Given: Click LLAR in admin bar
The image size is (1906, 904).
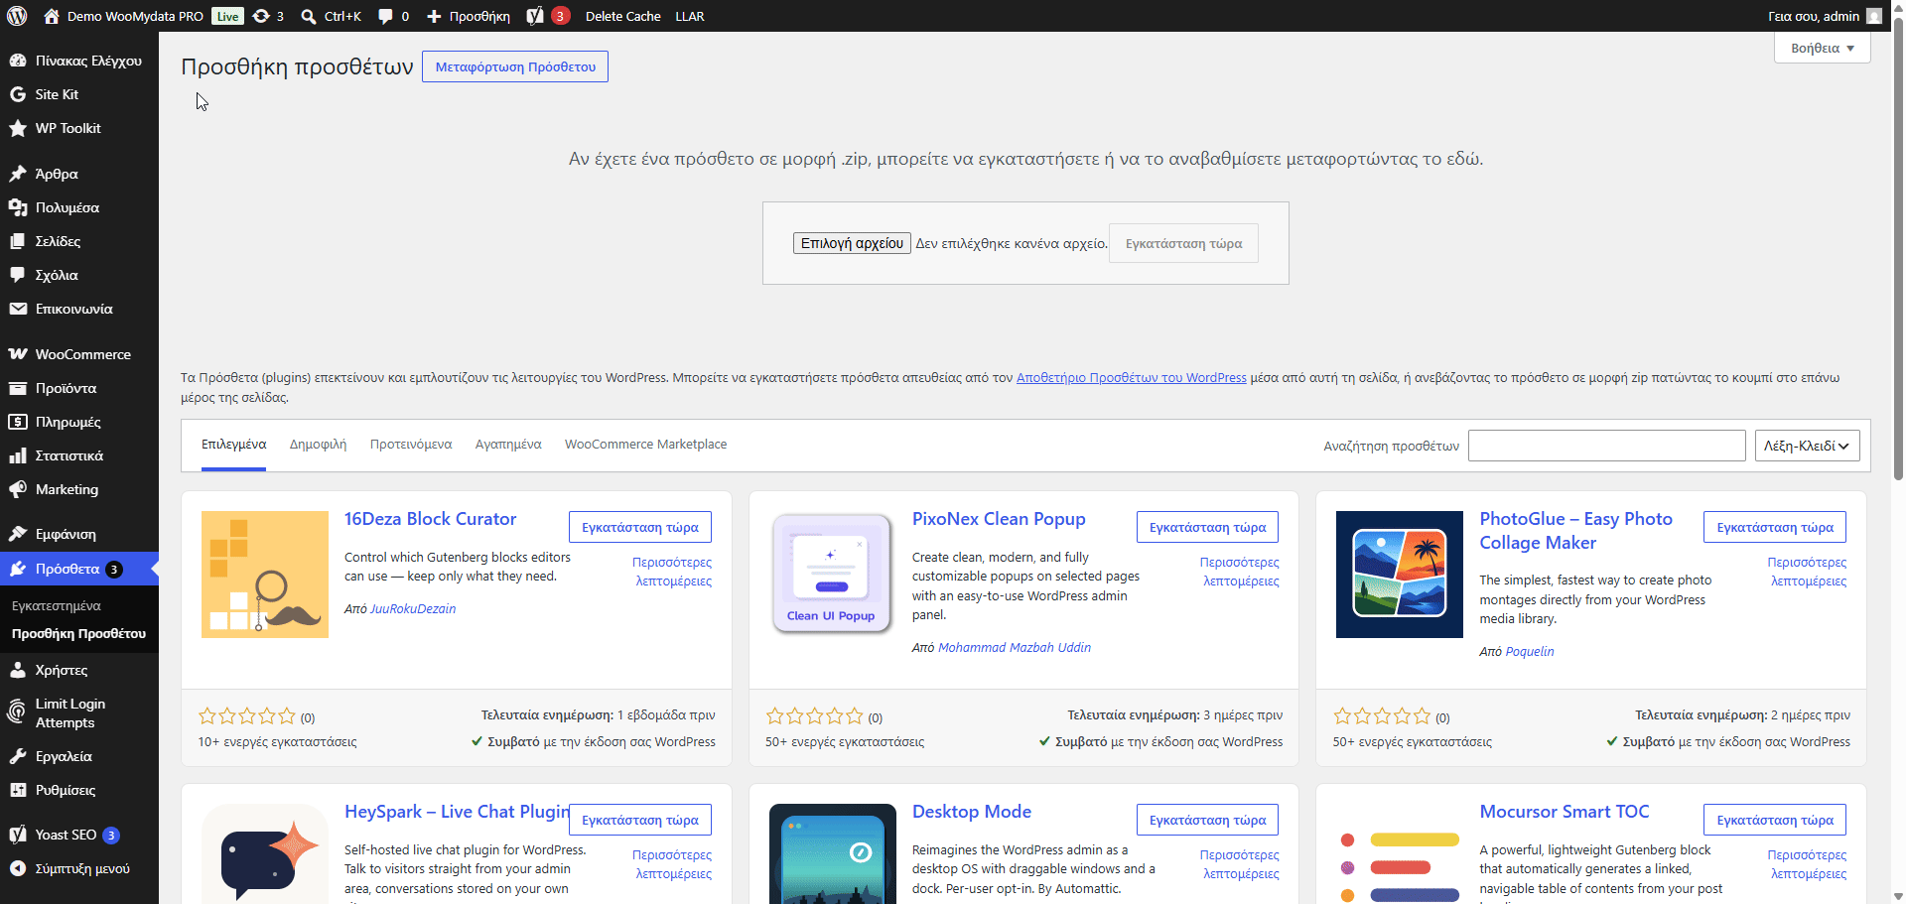Looking at the screenshot, I should (x=690, y=16).
